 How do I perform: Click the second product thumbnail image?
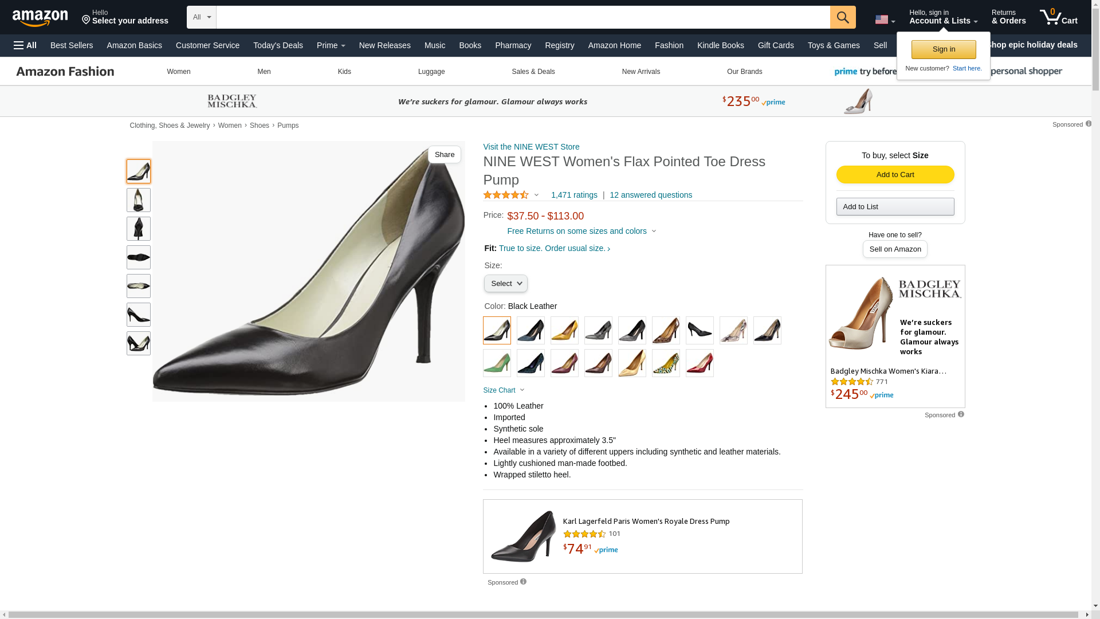[x=139, y=200]
